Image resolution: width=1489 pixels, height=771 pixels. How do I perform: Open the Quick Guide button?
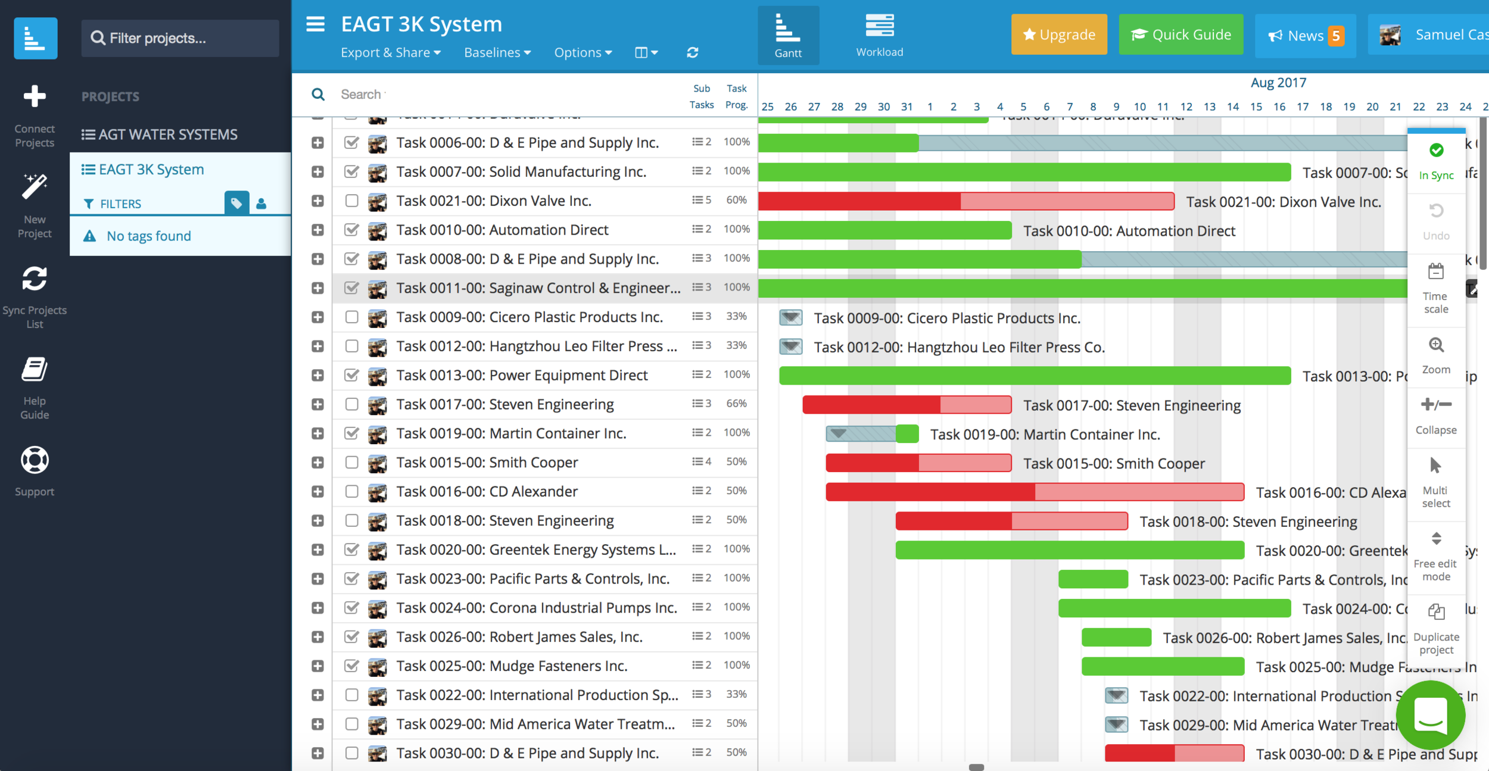pyautogui.click(x=1181, y=35)
